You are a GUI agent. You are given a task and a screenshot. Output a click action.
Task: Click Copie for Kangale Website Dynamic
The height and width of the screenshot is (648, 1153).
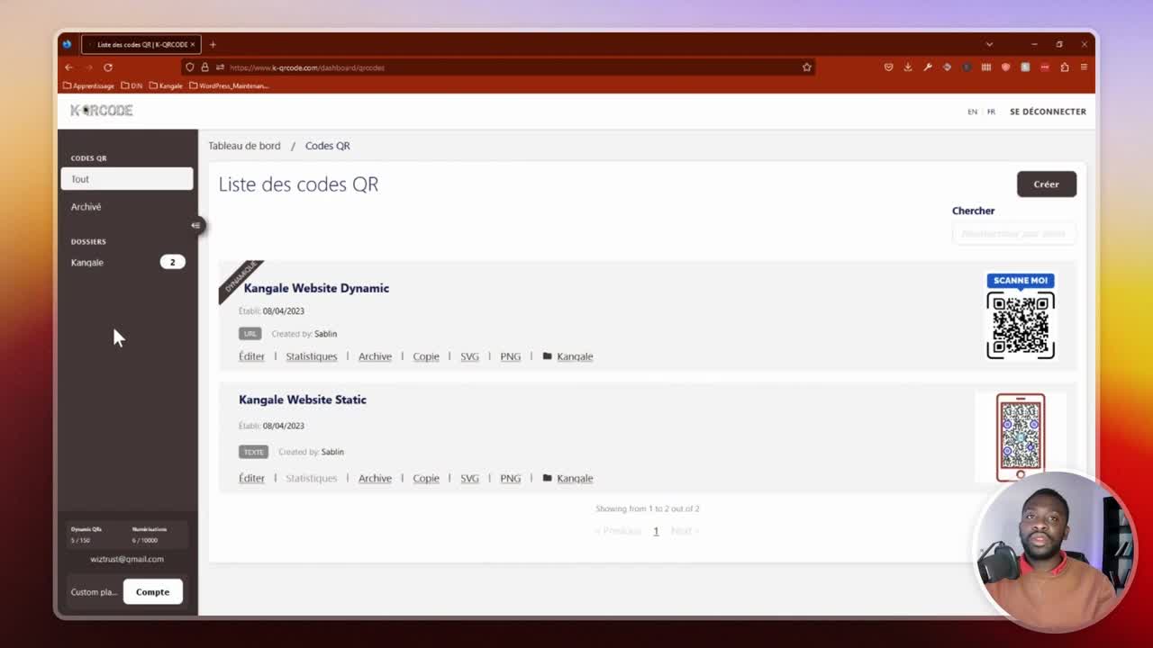[426, 356]
